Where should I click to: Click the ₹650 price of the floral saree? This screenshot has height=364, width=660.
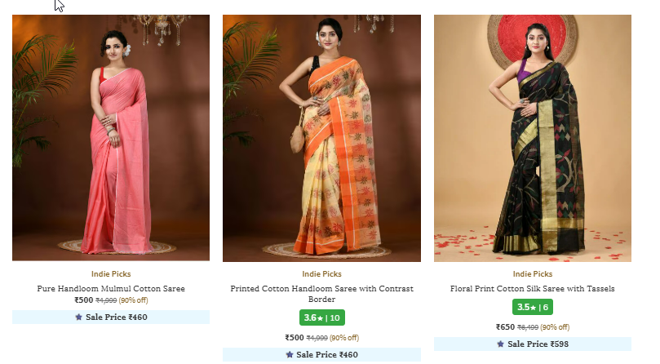coord(505,327)
